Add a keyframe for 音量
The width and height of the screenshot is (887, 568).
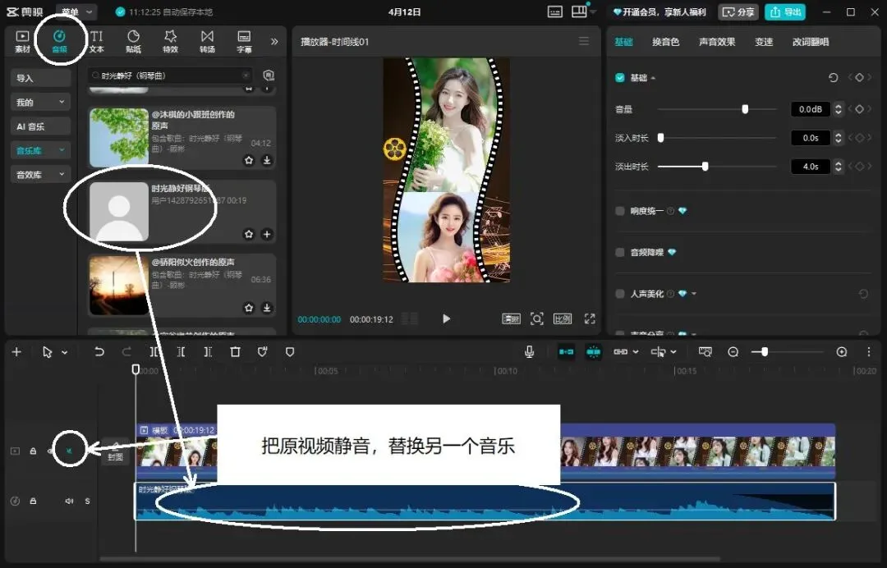click(859, 109)
